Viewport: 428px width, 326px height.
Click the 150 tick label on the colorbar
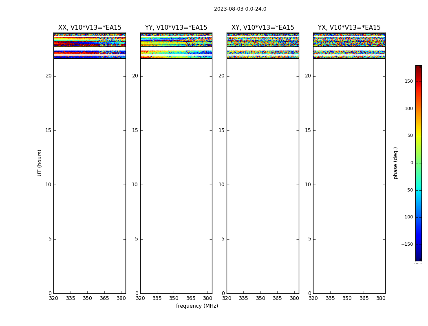[409, 81]
